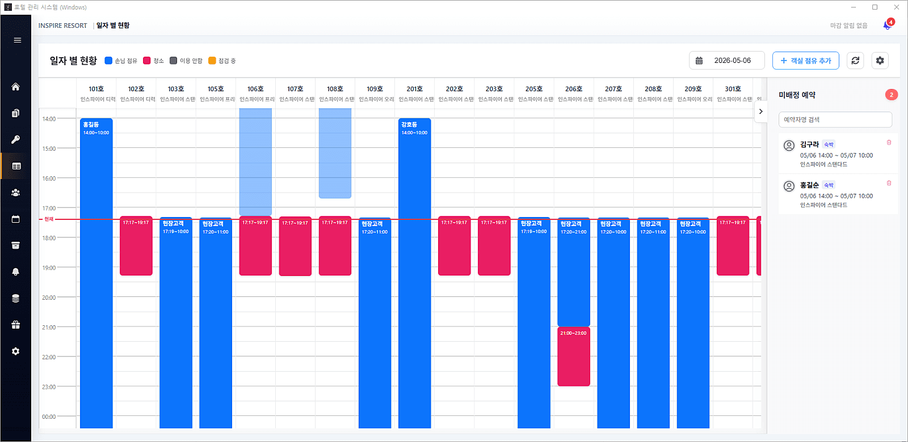
Task: Open the bell icon in the sidebar
Action: click(16, 272)
